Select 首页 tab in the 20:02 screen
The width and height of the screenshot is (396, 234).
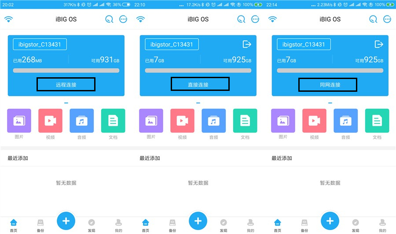[14, 225]
